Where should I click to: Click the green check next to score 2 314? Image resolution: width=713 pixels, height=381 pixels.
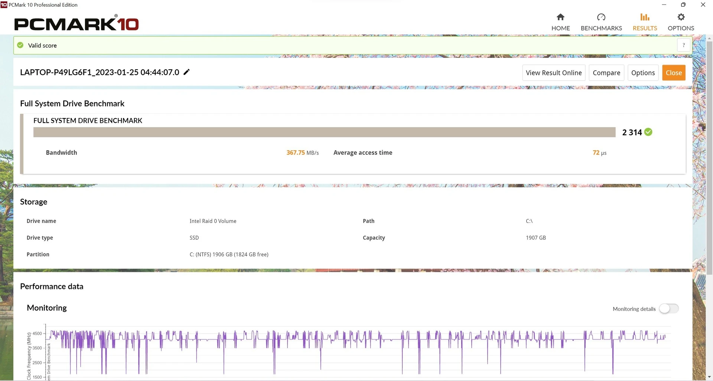click(648, 132)
